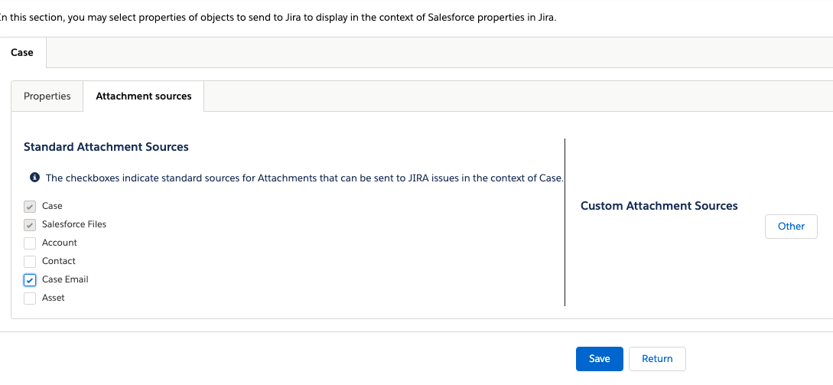
Task: Click the Contact label text
Action: (x=59, y=261)
